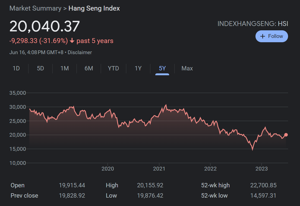Click the Open label in the stats table

coord(18,185)
